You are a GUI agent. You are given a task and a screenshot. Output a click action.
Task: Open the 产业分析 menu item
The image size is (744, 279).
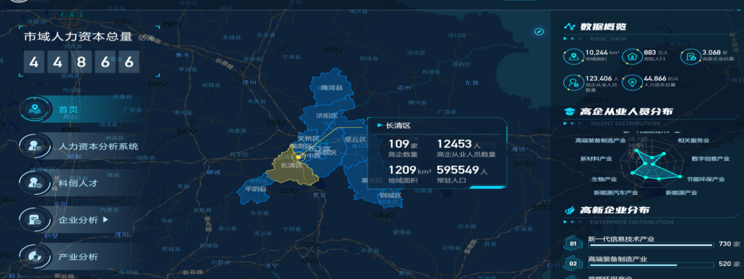pos(78,257)
